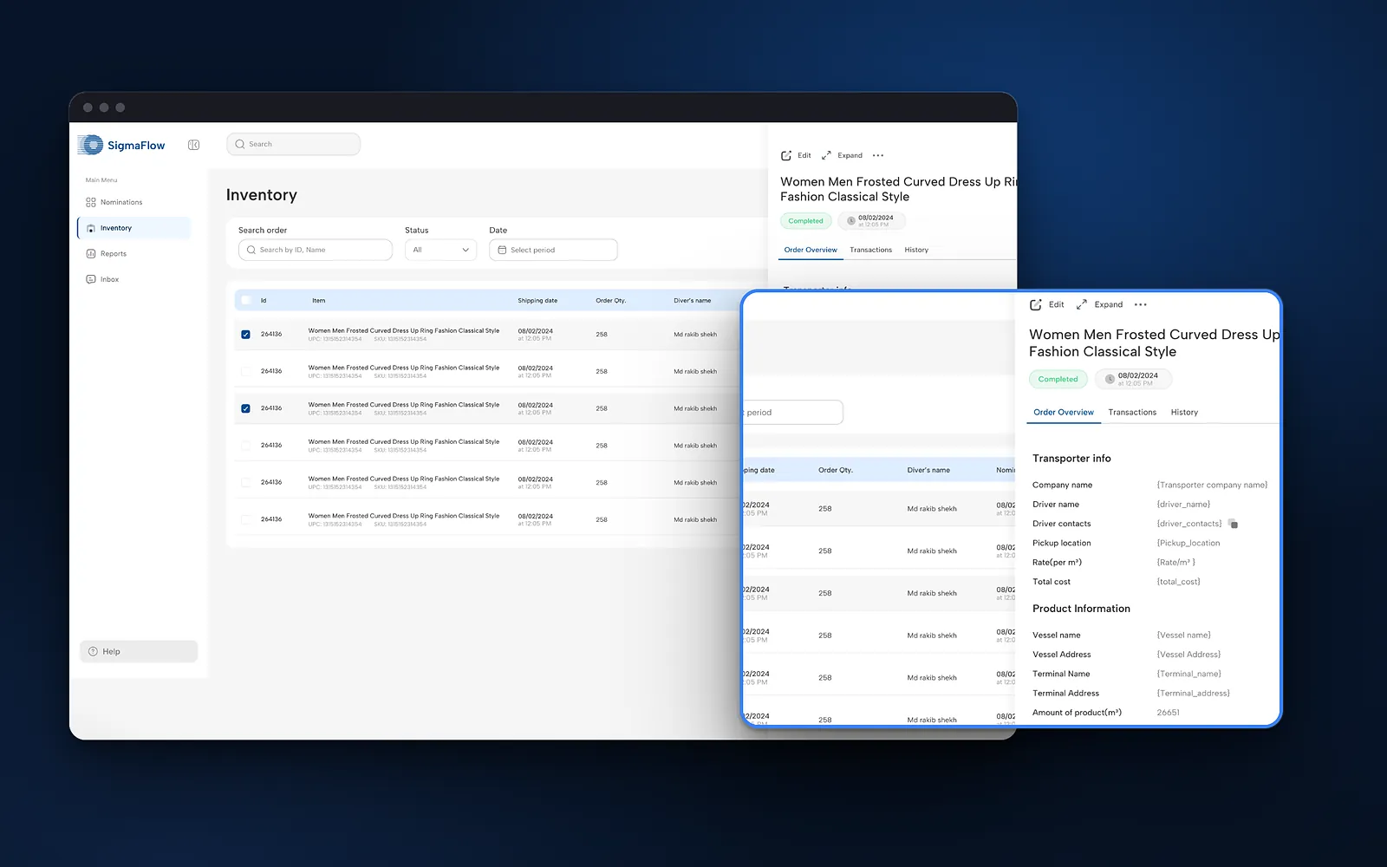Check the sixth inventory row checkbox
This screenshot has width=1387, height=867.
245,519
